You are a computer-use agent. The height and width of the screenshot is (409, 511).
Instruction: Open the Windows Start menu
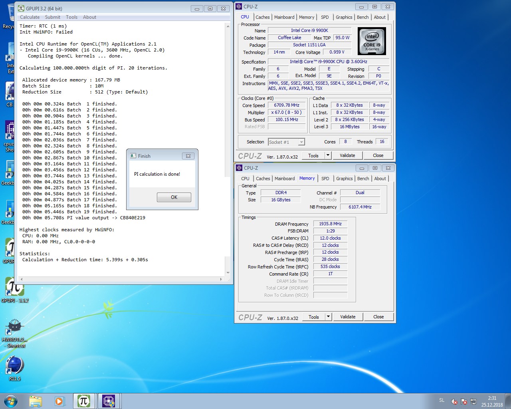pyautogui.click(x=11, y=401)
